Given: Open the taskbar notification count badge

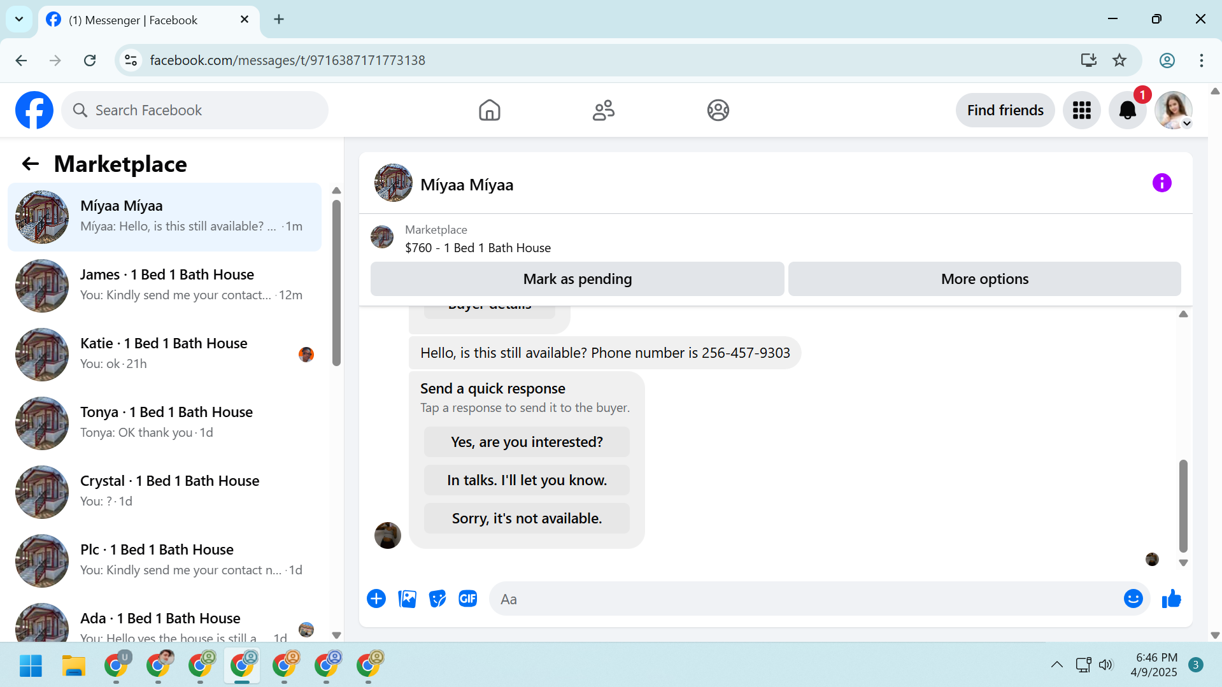Looking at the screenshot, I should tap(1196, 665).
